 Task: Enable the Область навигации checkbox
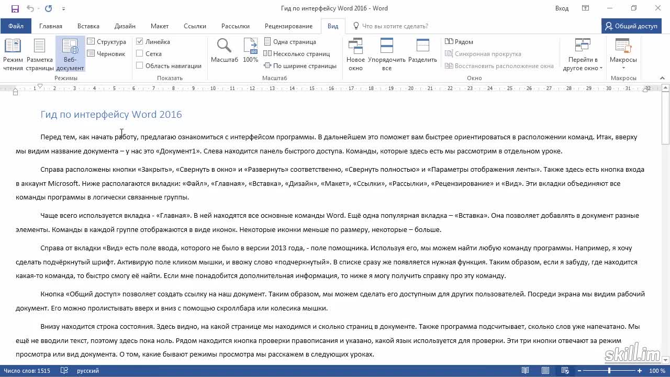coord(140,65)
